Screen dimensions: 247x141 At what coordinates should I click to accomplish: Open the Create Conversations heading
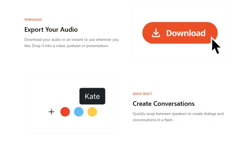[x=163, y=104]
